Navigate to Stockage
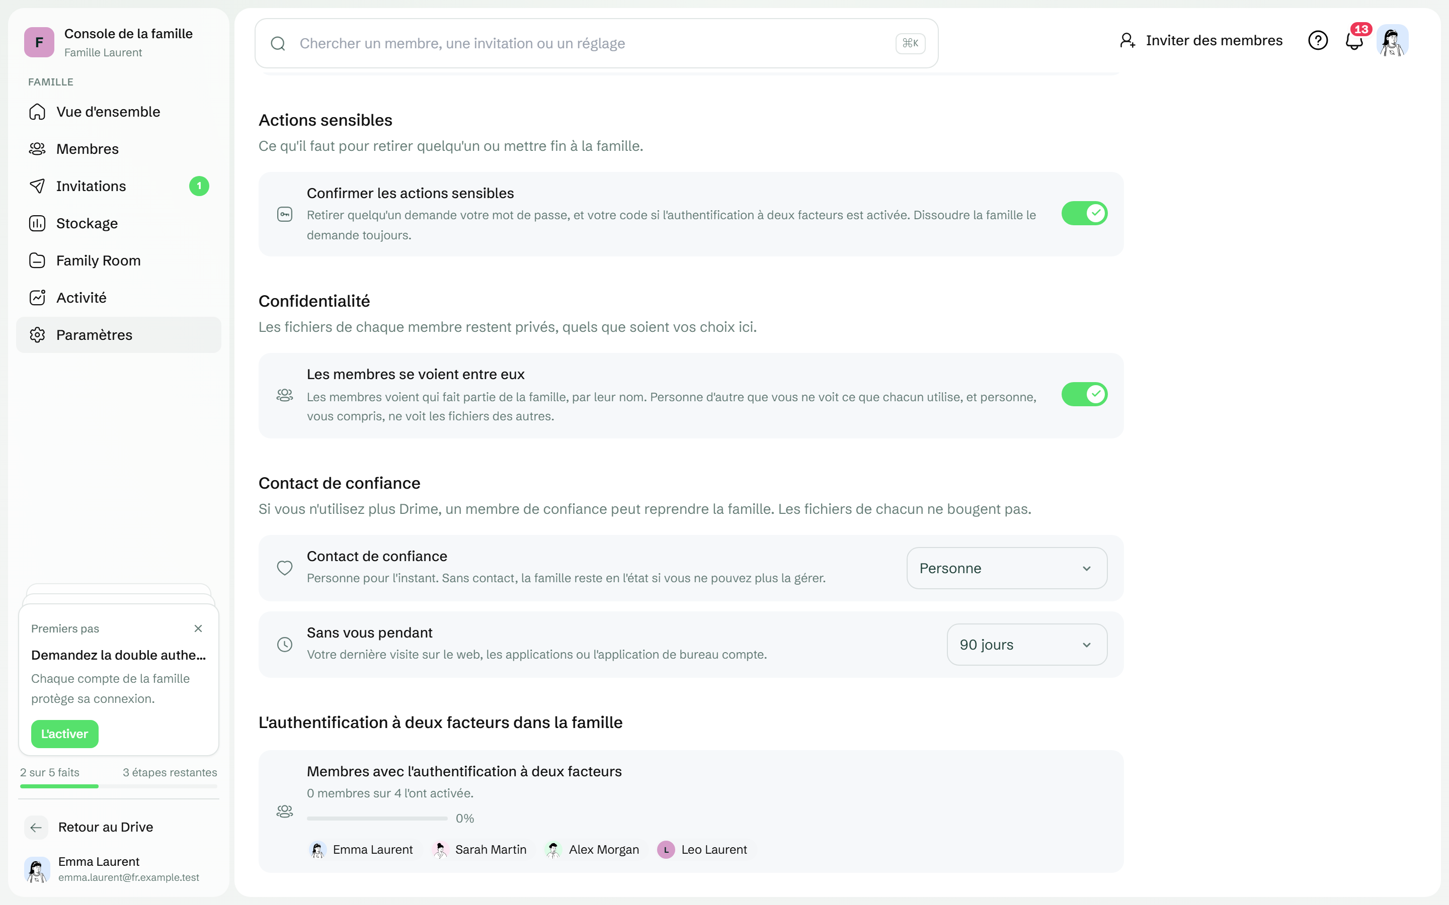The width and height of the screenshot is (1449, 905). (119, 223)
